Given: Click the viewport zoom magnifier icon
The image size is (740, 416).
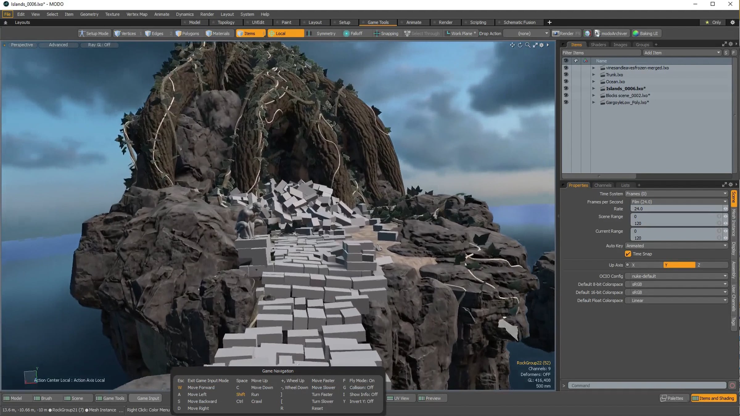Looking at the screenshot, I should pos(528,45).
